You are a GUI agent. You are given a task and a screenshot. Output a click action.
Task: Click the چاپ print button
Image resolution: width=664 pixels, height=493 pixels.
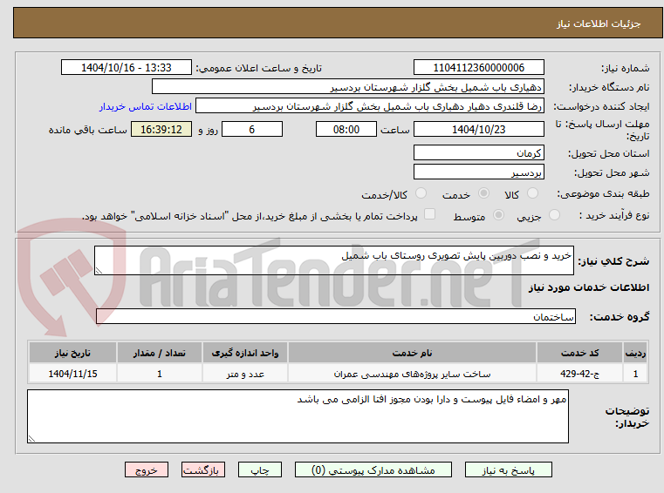[260, 469]
